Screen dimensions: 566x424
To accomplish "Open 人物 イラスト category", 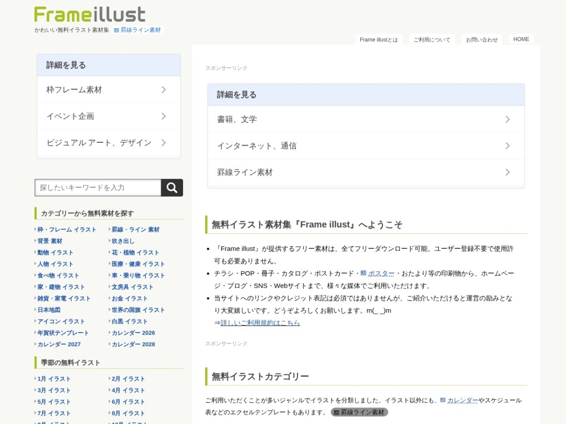I will point(55,264).
